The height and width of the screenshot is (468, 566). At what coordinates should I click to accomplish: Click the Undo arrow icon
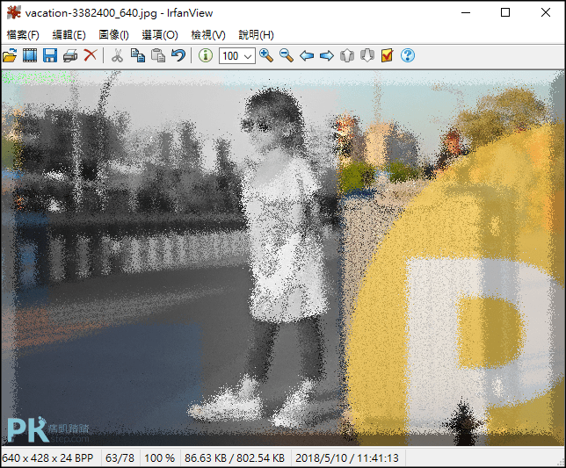pos(178,55)
